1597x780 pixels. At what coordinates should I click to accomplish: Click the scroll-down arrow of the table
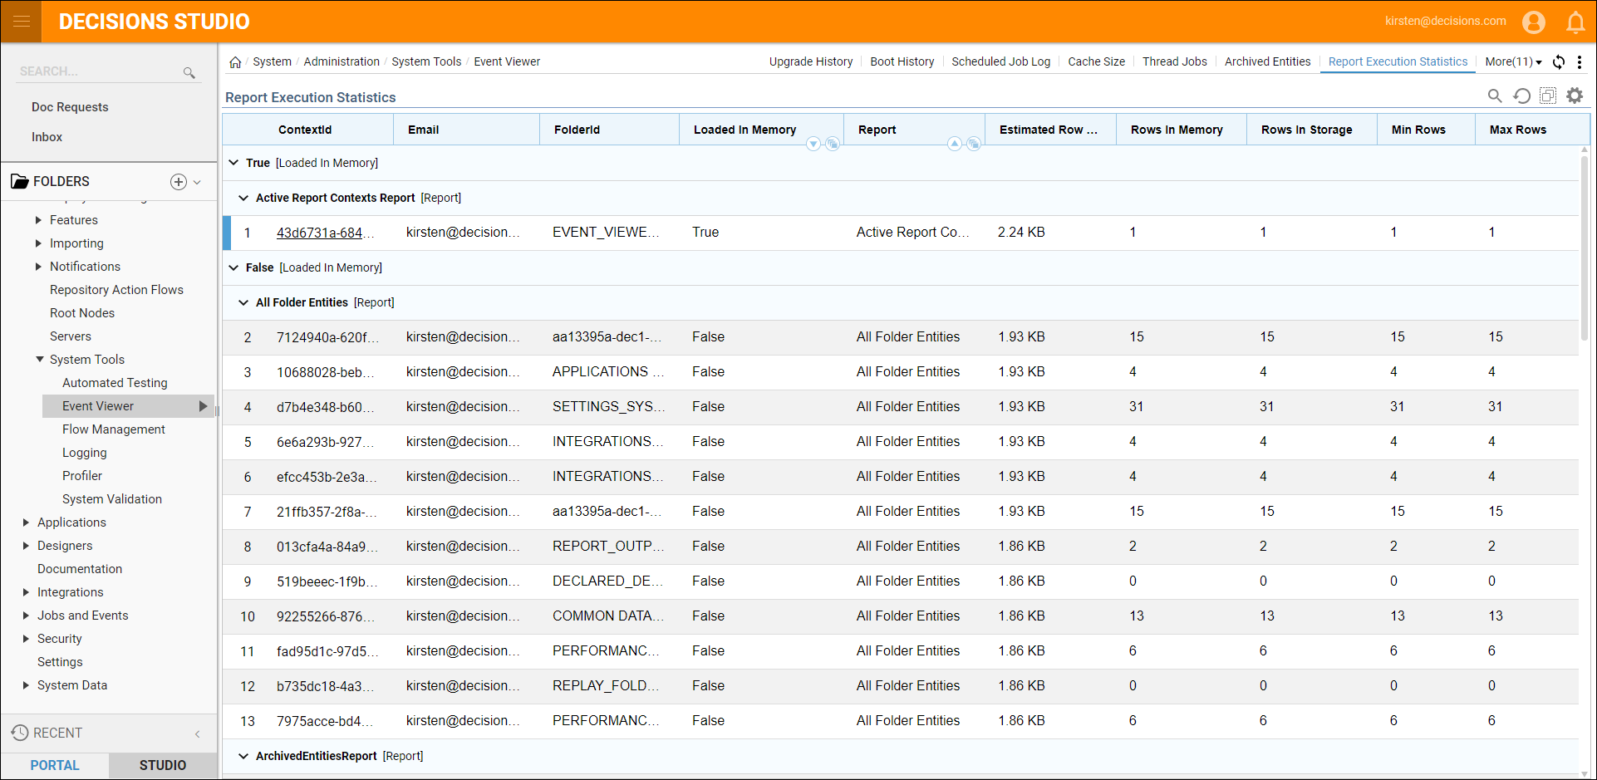point(1585,773)
